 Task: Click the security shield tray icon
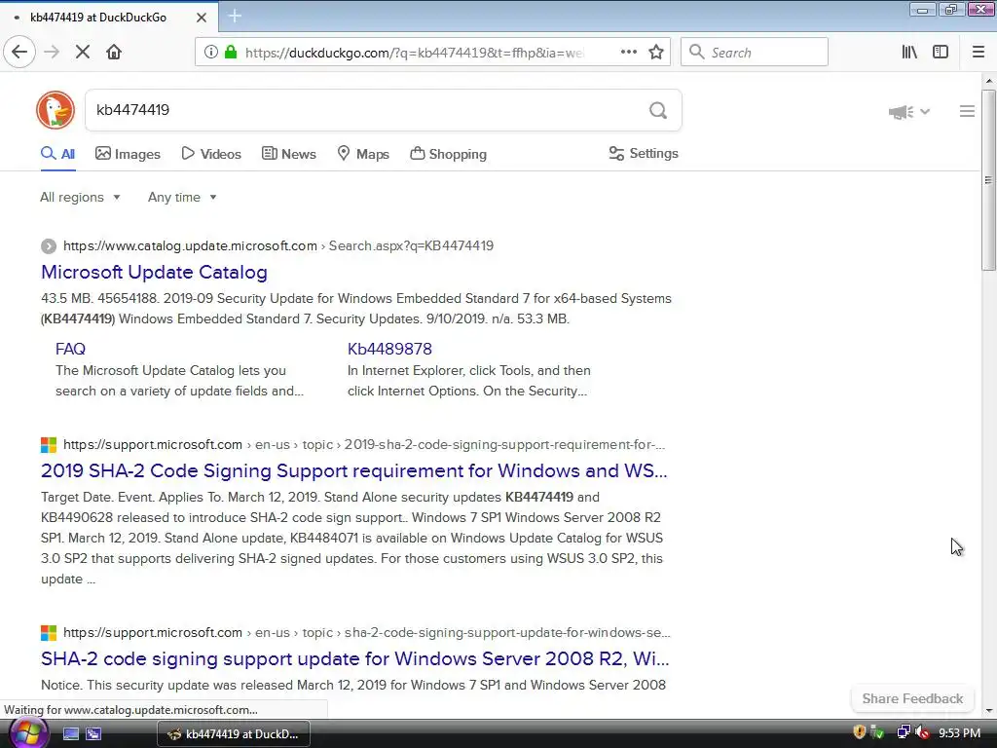[x=859, y=732]
